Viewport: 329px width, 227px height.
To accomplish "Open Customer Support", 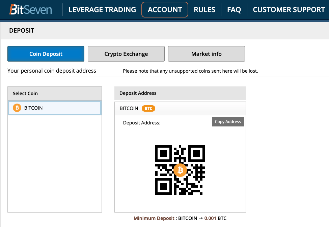I will (x=289, y=10).
